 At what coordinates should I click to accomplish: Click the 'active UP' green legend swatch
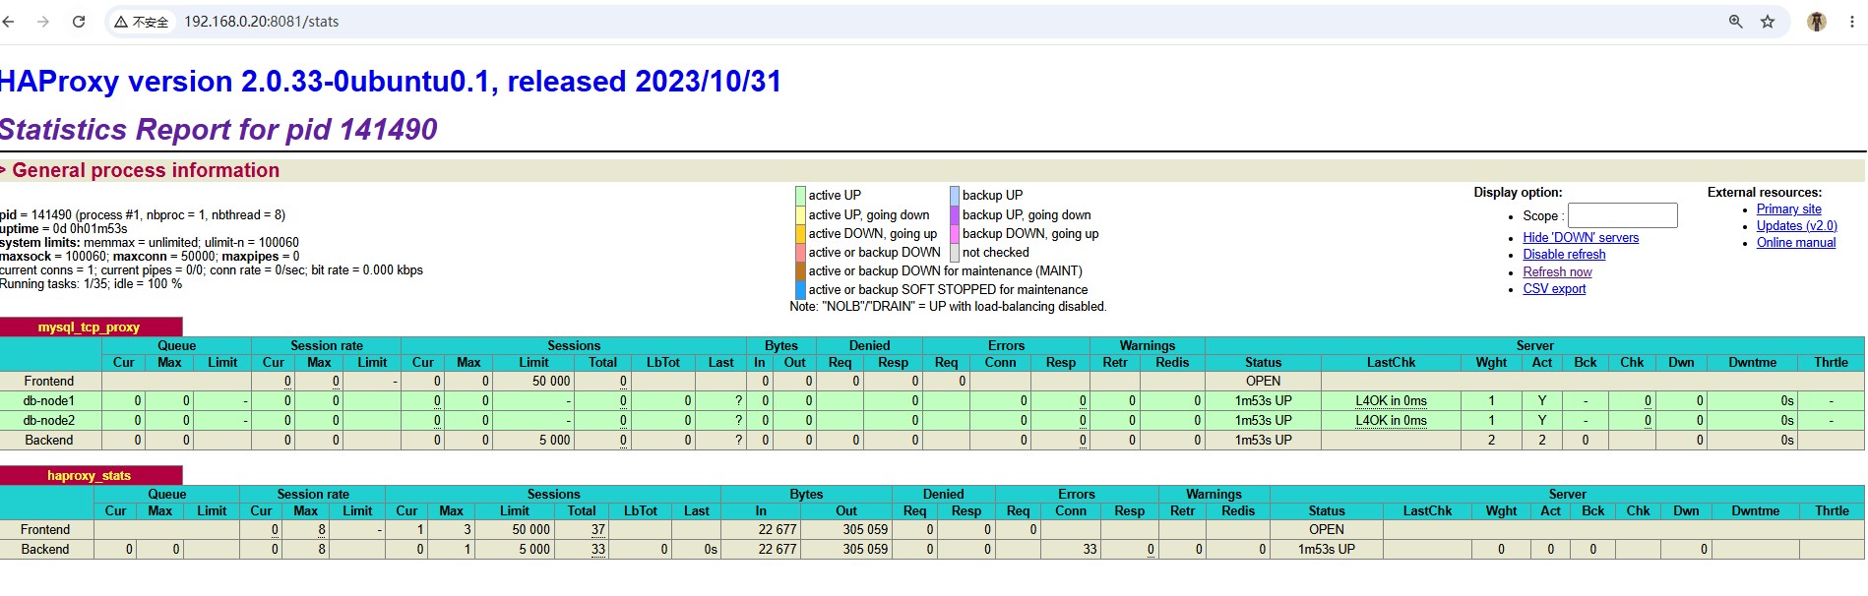[x=800, y=196]
